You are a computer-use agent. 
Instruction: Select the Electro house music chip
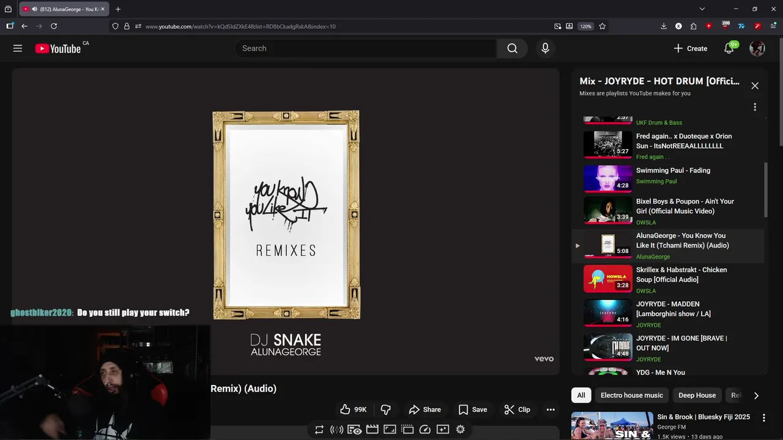tap(631, 395)
